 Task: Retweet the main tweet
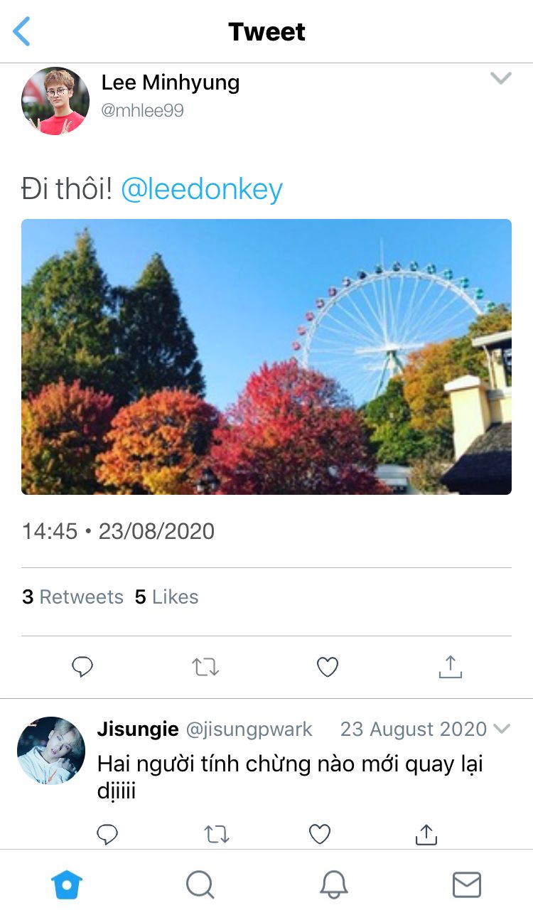pyautogui.click(x=206, y=667)
